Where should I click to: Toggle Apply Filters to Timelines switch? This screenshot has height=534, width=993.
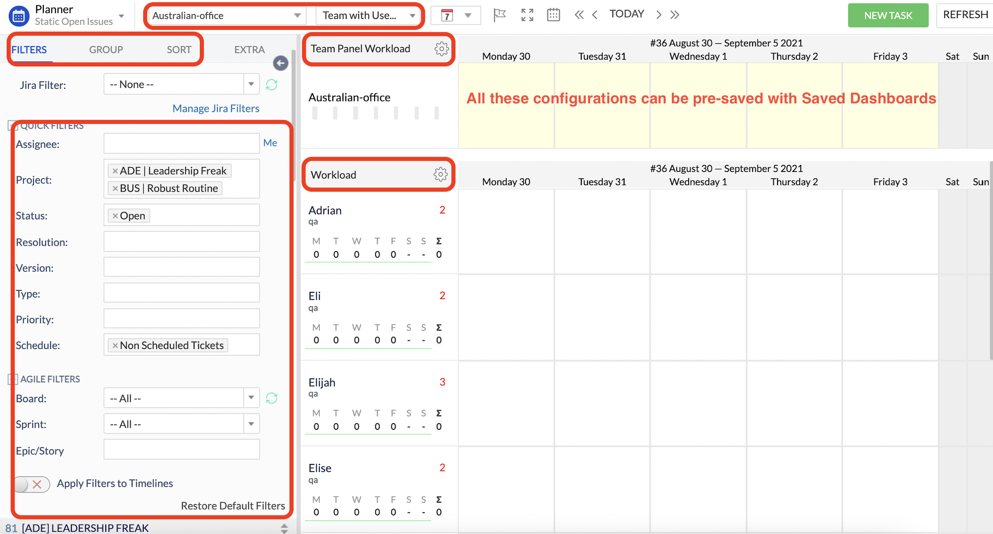pyautogui.click(x=31, y=484)
